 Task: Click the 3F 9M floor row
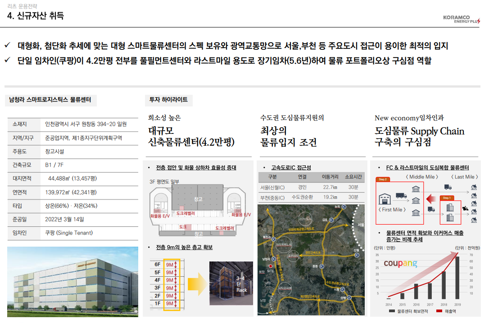(x=167, y=288)
